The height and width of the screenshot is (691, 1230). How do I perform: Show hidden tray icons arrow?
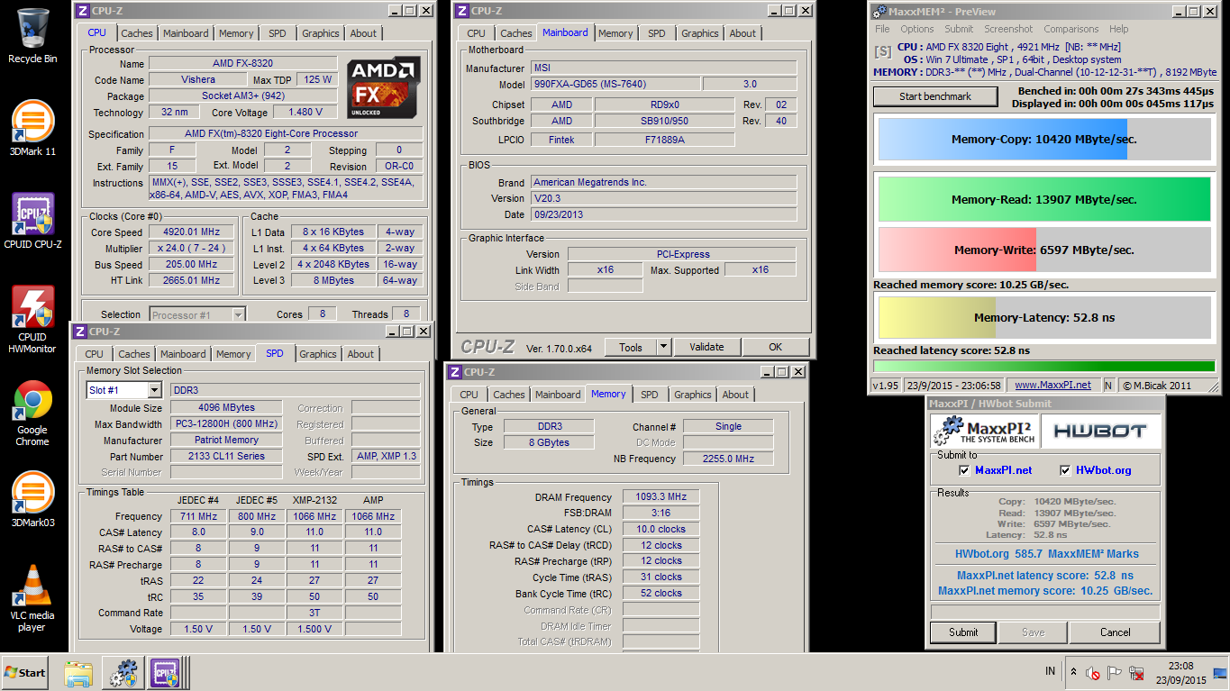[x=1073, y=672]
